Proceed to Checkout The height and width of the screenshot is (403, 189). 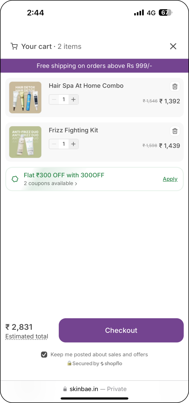121,330
